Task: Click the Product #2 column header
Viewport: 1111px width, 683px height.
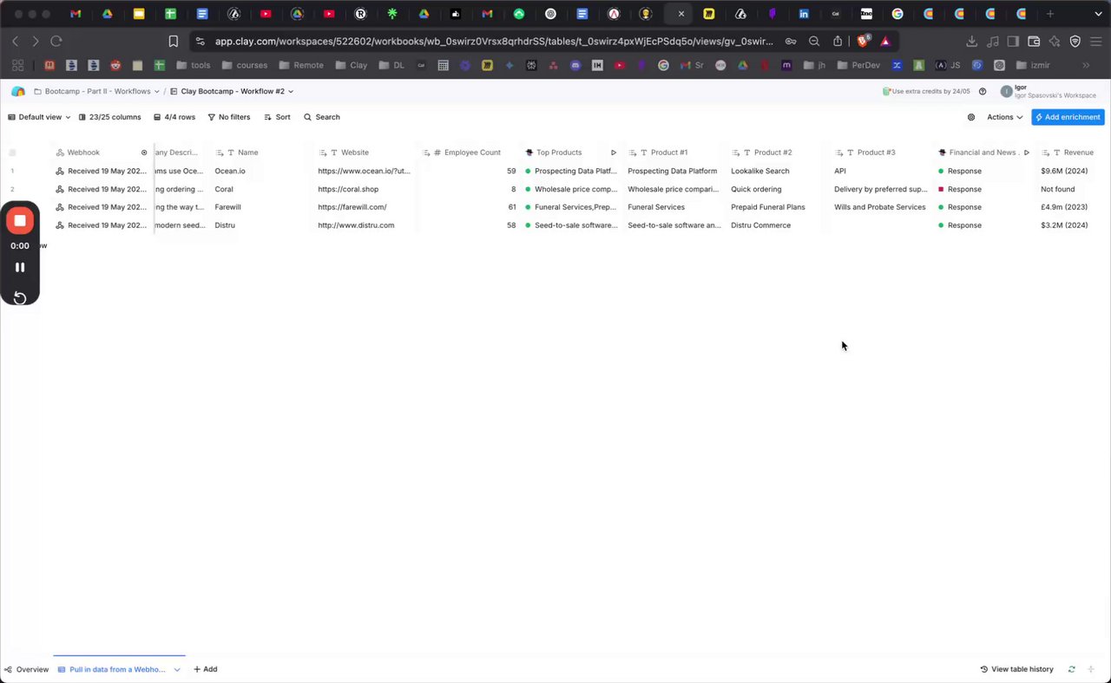Action: coord(779,153)
